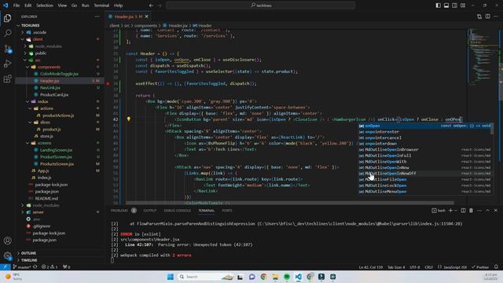Click the Open Changes icon in editor toolbar
The width and height of the screenshot is (503, 283).
click(479, 17)
